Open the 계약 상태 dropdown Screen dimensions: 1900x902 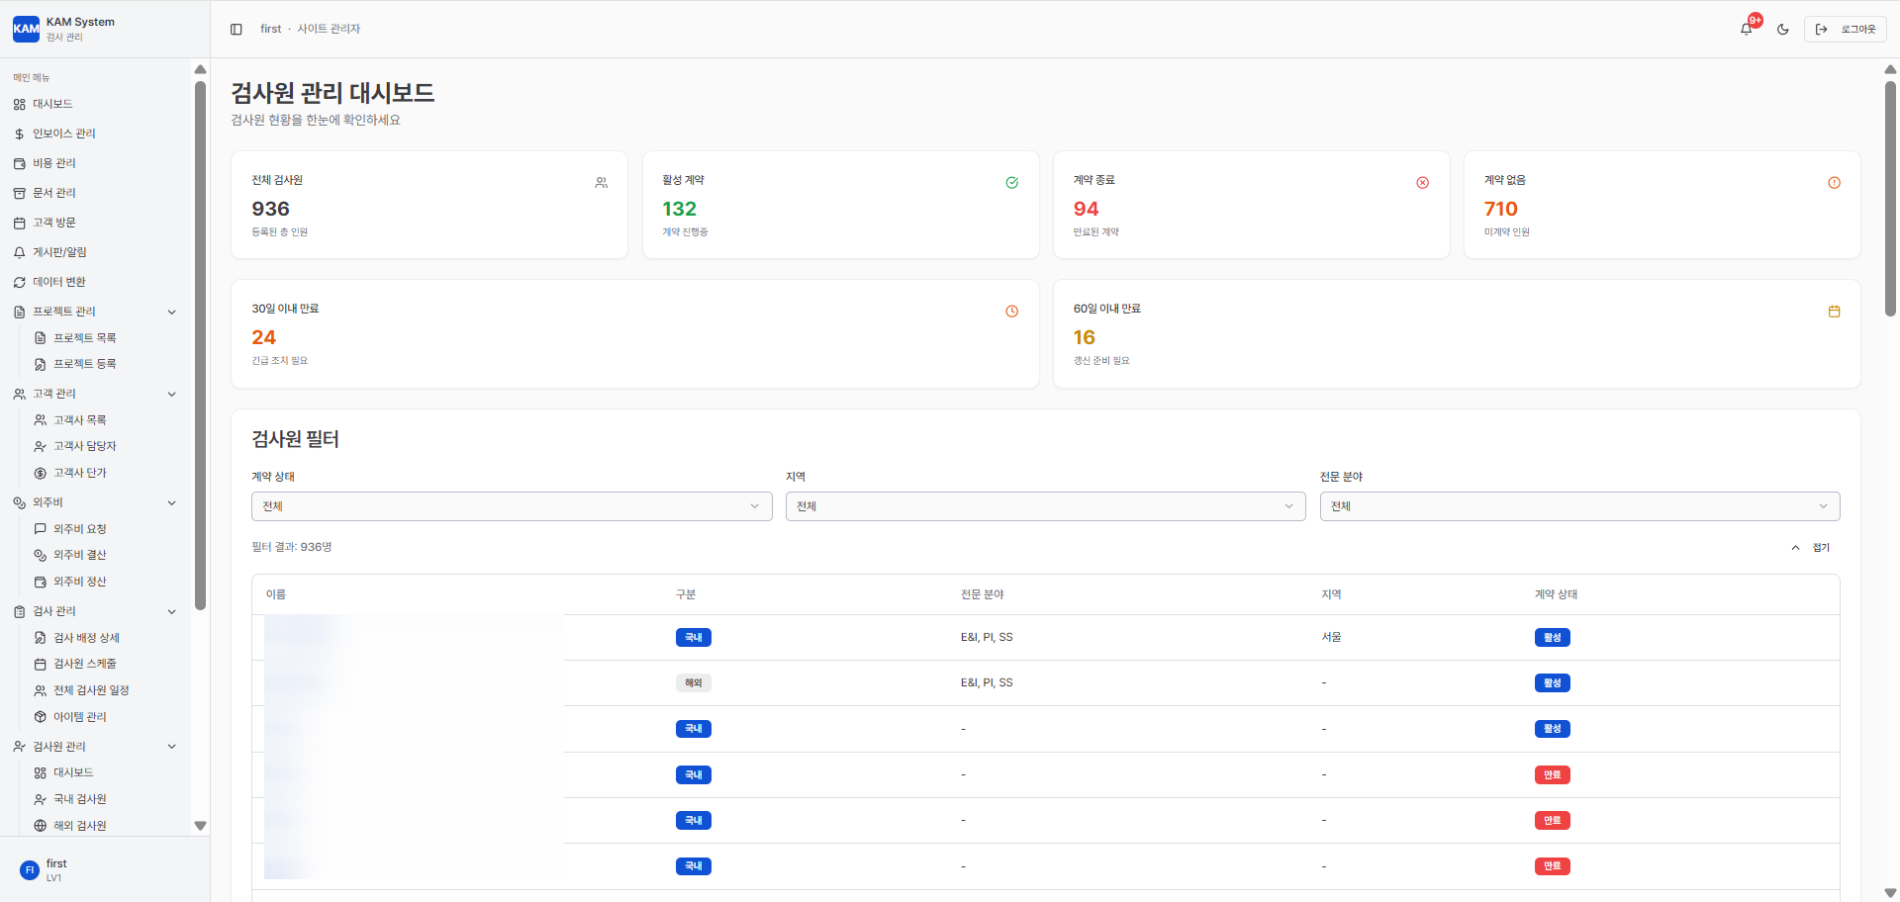tap(511, 506)
